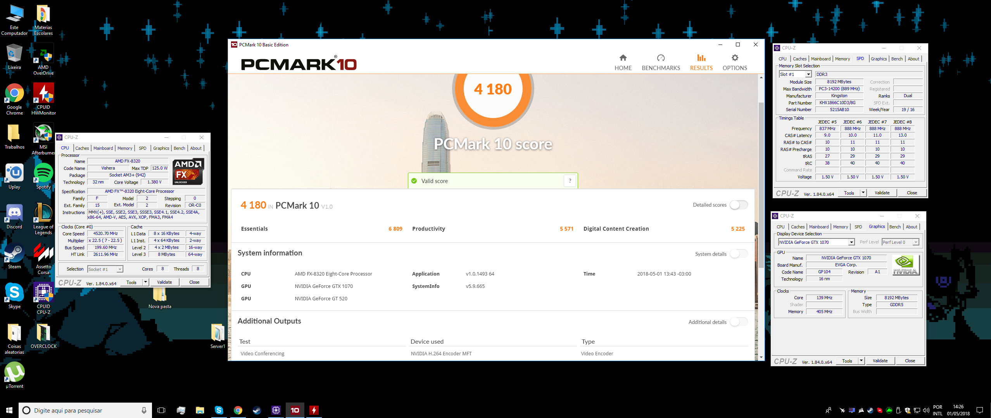Screen dimensions: 991x418
Task: Select League of Legends desktop icon
Action: click(x=43, y=219)
